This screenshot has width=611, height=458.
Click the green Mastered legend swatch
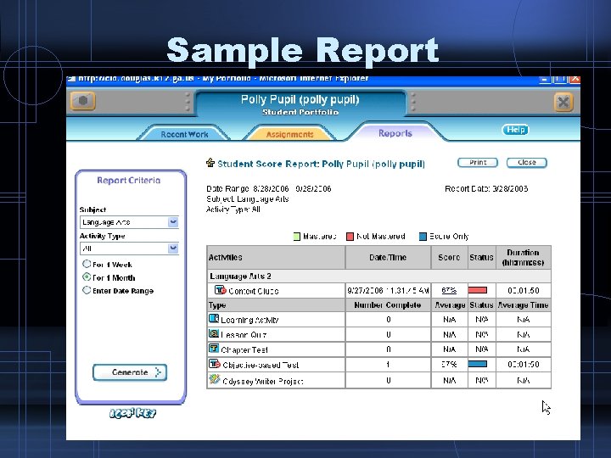(x=297, y=237)
